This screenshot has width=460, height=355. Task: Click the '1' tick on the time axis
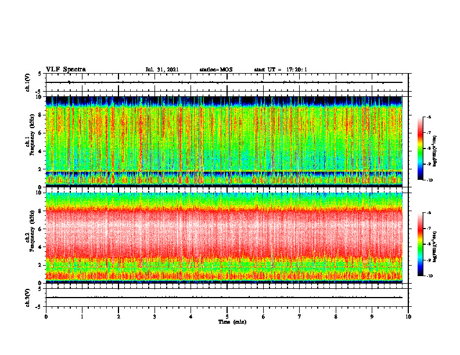[82, 317]
